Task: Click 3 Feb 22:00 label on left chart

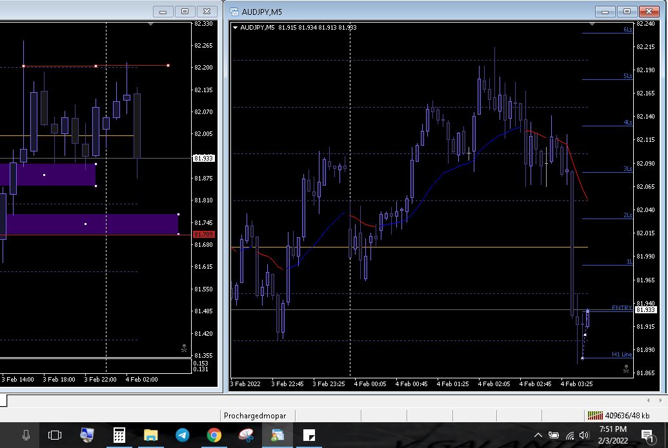Action: 100,380
